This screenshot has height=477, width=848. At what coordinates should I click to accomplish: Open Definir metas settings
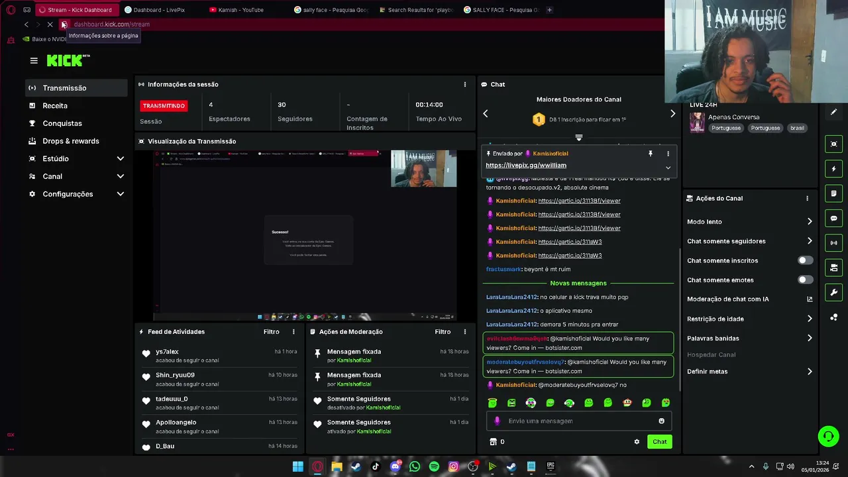click(749, 372)
